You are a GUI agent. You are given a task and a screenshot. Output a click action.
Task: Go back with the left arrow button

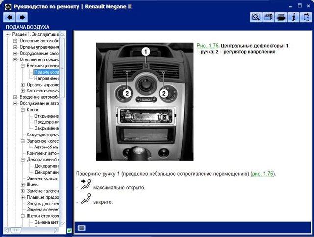9,17
